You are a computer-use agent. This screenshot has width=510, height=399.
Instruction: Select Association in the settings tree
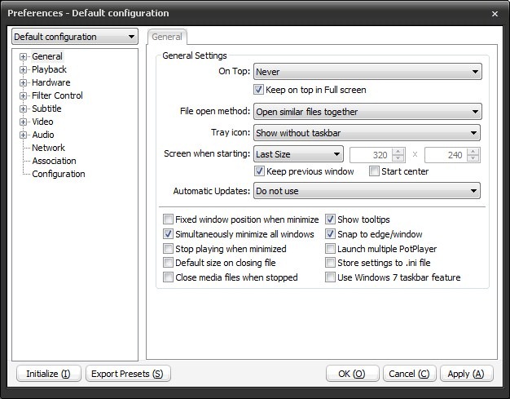pyautogui.click(x=54, y=161)
